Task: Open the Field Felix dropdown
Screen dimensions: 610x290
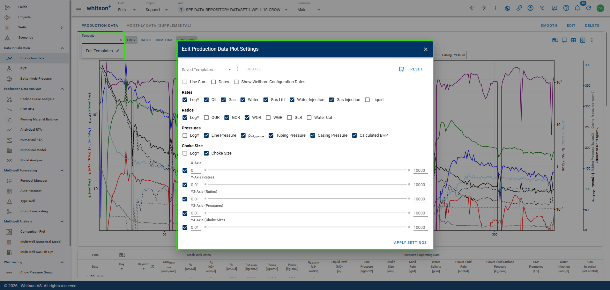Action: pos(127,10)
